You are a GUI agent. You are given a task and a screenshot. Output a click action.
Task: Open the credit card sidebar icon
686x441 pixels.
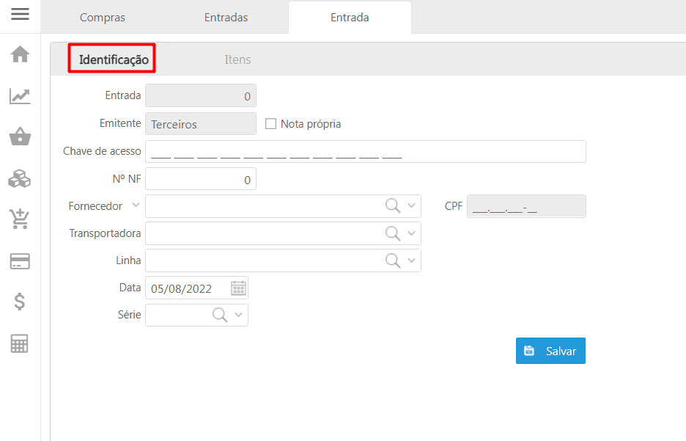point(20,261)
